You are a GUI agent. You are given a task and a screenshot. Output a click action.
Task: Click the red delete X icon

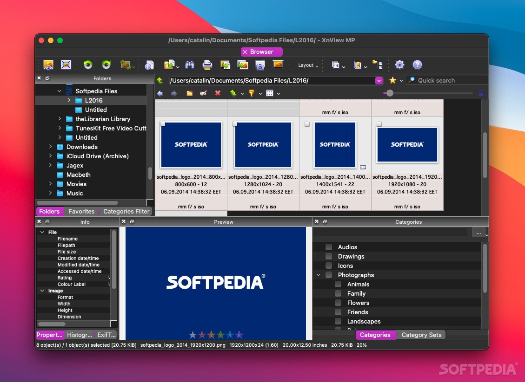(218, 93)
